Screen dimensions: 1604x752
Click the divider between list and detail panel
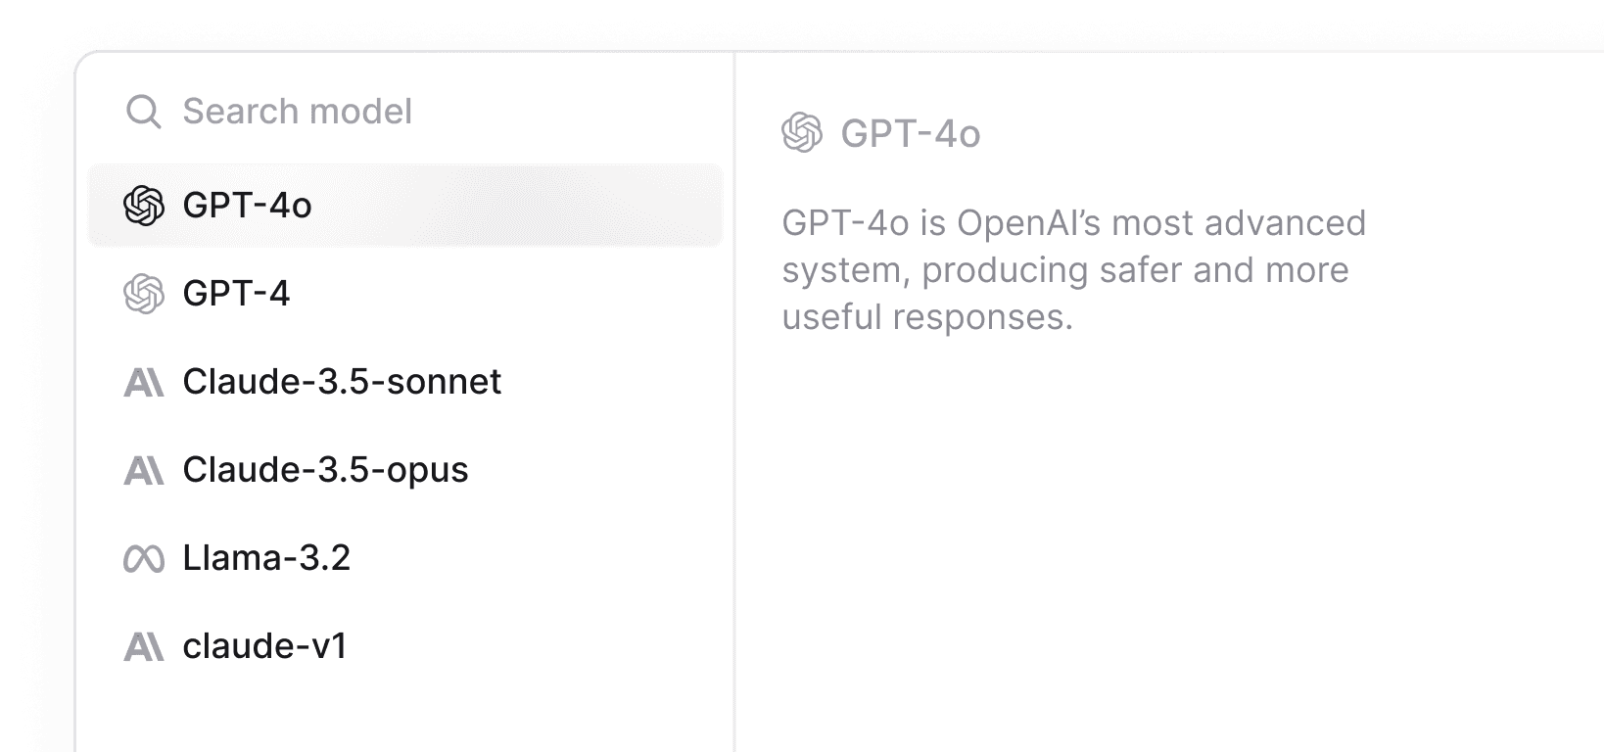pyautogui.click(x=733, y=392)
